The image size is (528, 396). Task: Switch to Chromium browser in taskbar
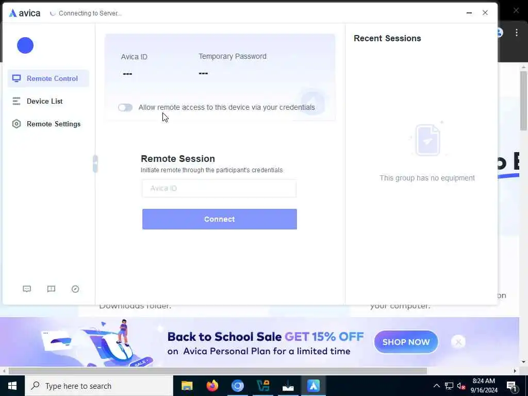click(237, 386)
